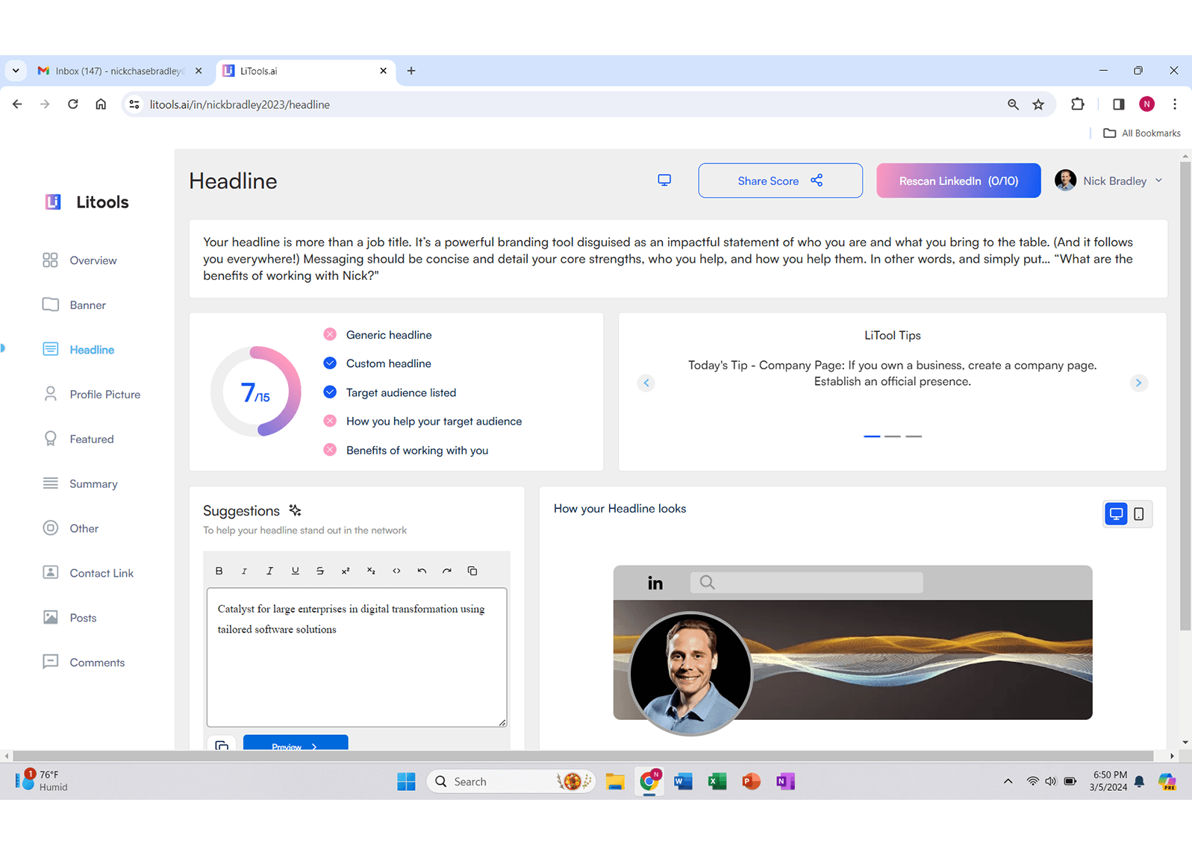Image resolution: width=1192 pixels, height=855 pixels.
Task: Click in the headline suggestion text area
Action: click(357, 657)
